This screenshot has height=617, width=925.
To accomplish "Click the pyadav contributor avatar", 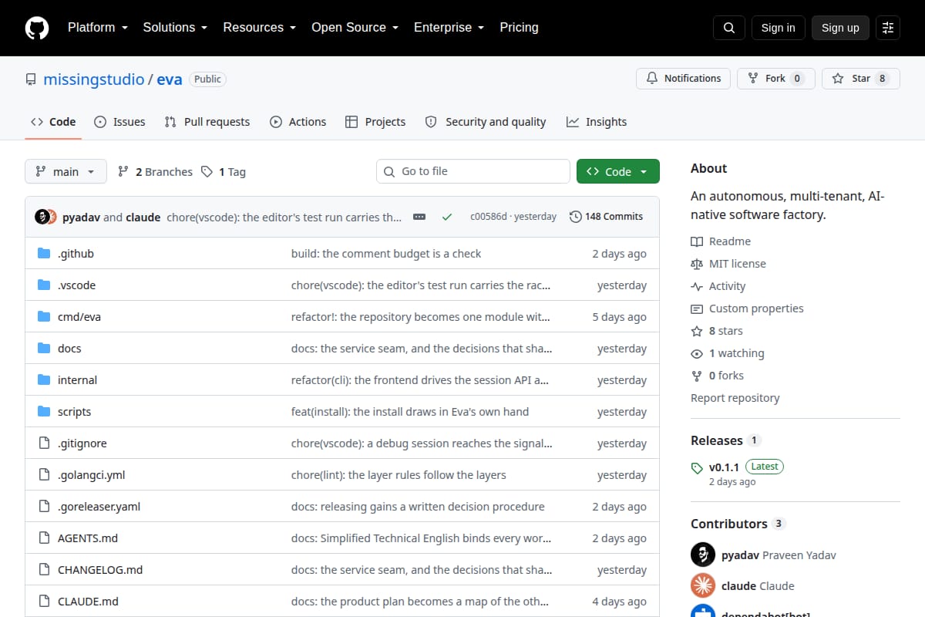I will [703, 555].
